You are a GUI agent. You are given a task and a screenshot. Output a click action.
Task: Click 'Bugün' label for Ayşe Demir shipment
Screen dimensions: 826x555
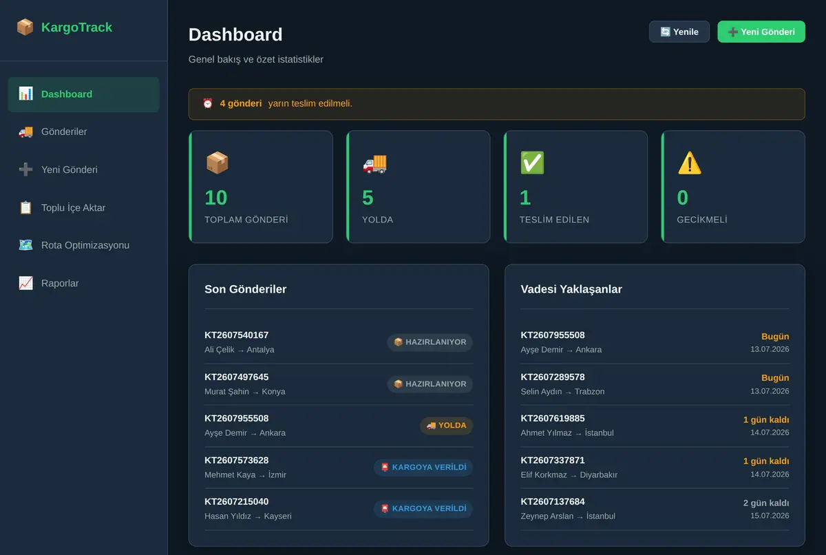click(775, 337)
